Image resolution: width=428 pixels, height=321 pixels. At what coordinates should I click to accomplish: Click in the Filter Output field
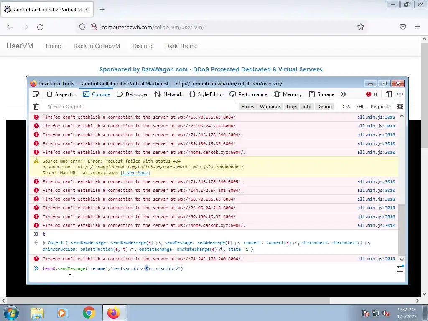pyautogui.click(x=142, y=107)
